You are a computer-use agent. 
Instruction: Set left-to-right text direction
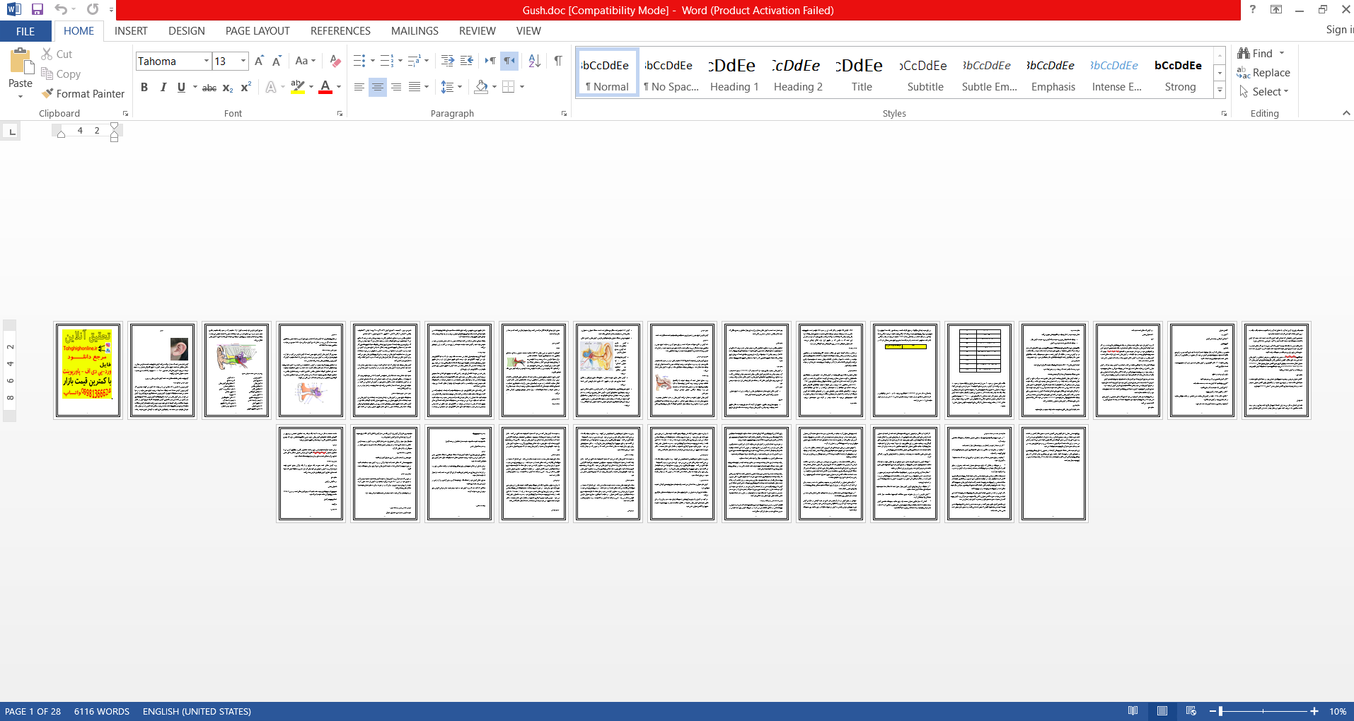pyautogui.click(x=490, y=61)
